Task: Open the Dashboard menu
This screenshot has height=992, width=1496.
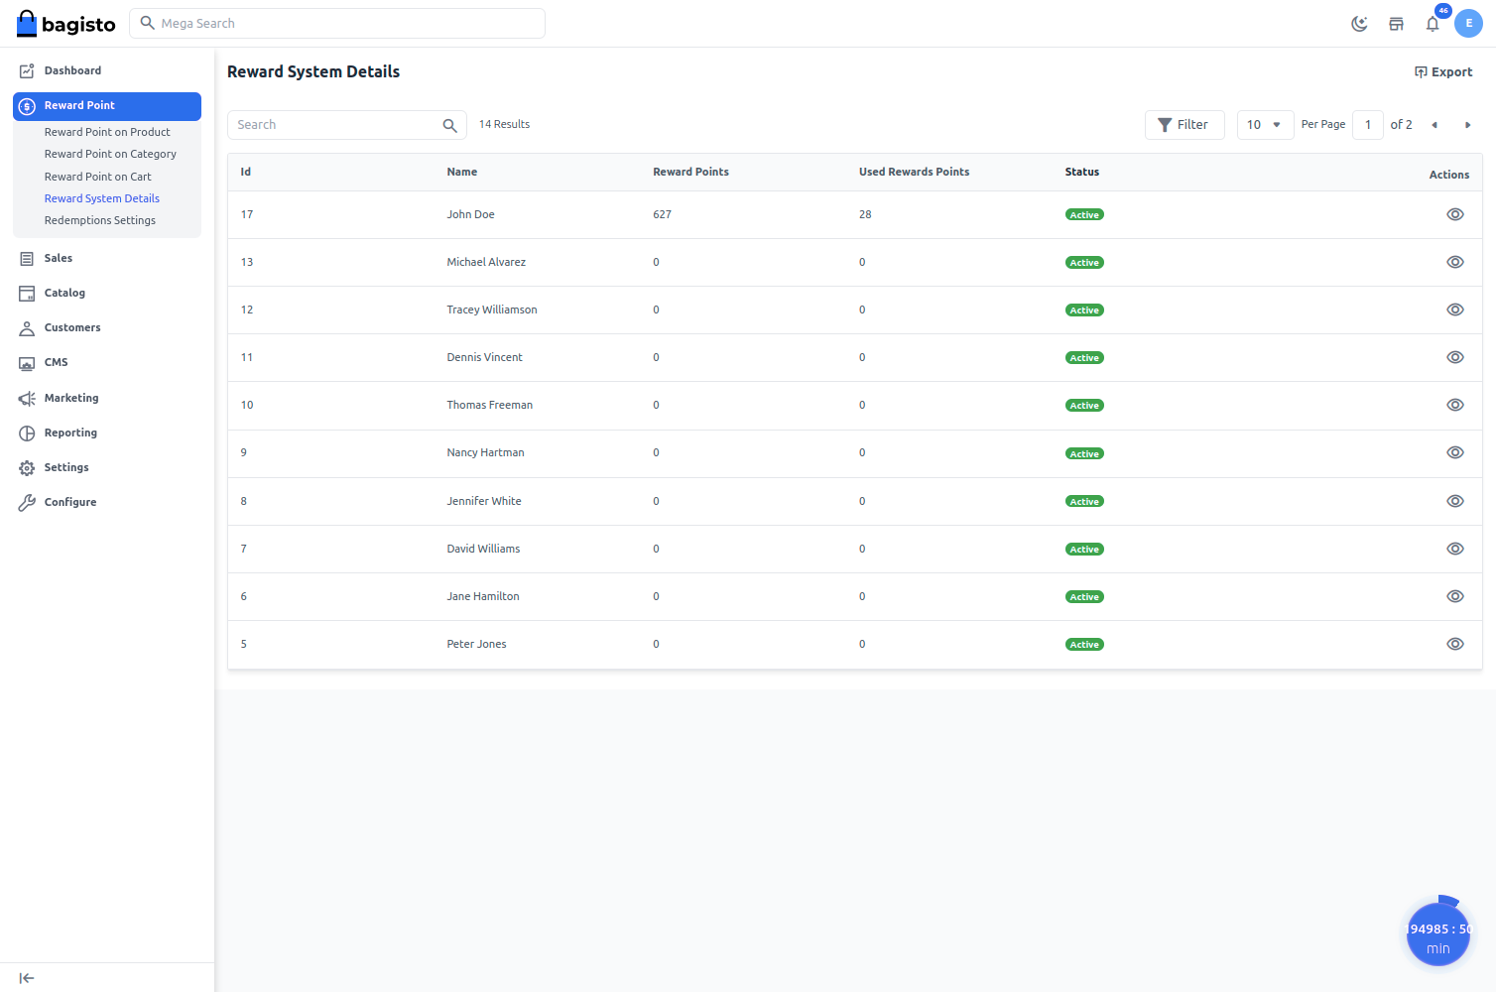Action: point(107,70)
